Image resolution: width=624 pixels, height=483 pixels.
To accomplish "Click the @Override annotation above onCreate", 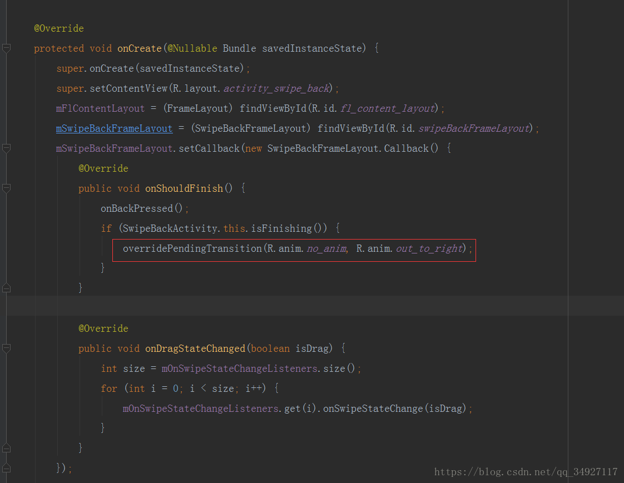I will point(59,29).
